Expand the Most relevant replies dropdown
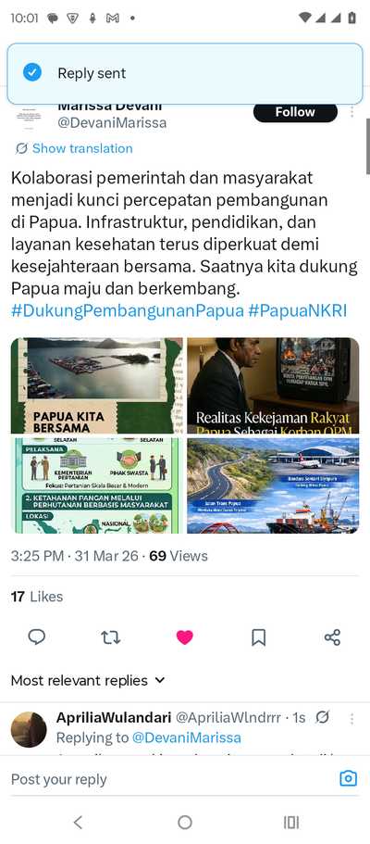The height and width of the screenshot is (844, 370). pos(88,680)
